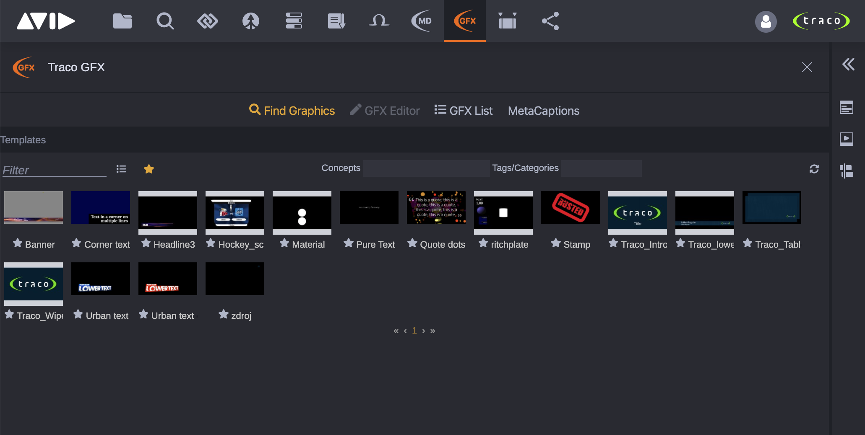Select the Quote dots thumbnail
The height and width of the screenshot is (435, 865).
tap(436, 207)
